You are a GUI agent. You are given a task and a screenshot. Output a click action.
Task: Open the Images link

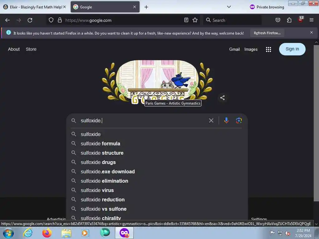251,49
